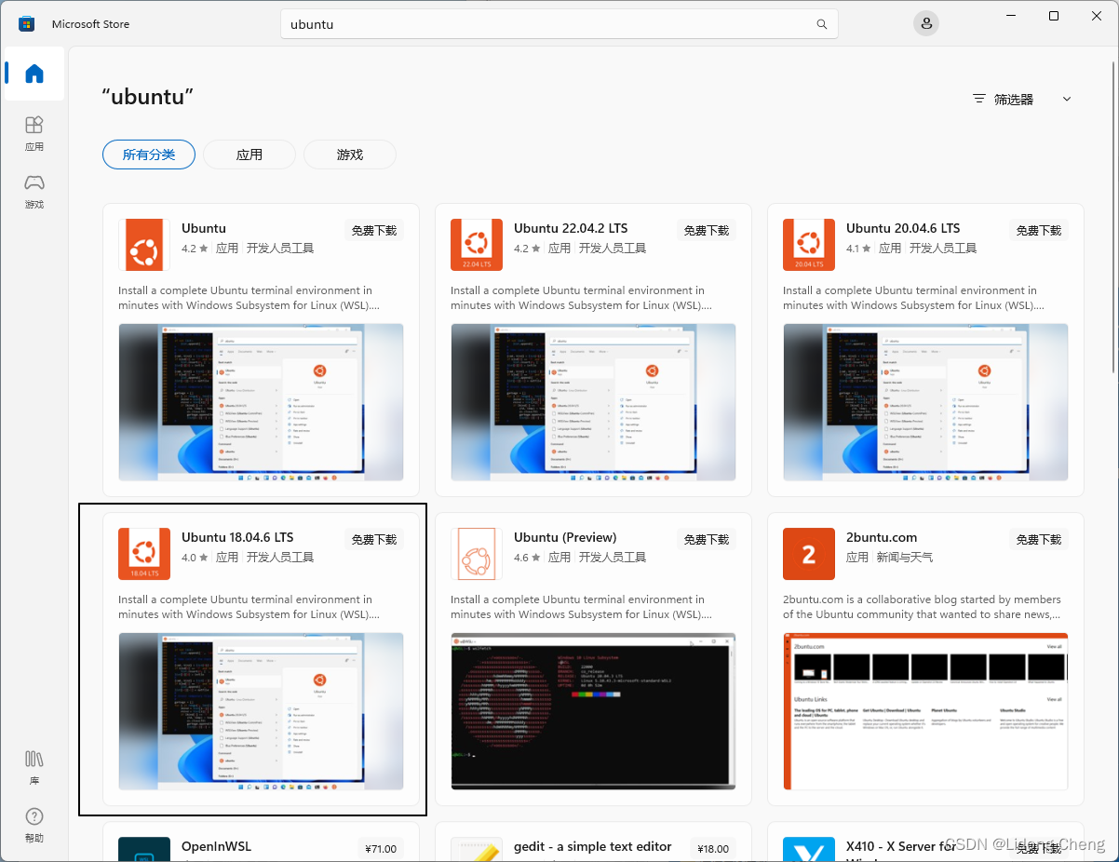Click the 4.0 star rating of Ubuntu 18.04.6
Viewport: 1119px width, 862px height.
[x=195, y=557]
